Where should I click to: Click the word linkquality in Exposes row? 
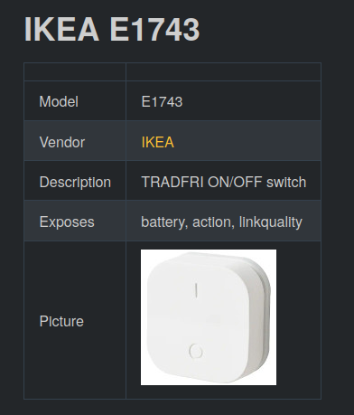[270, 222]
